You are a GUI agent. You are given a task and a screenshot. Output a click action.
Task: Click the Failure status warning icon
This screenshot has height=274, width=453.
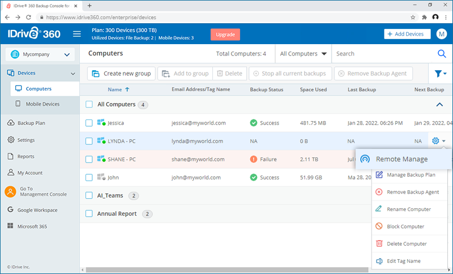click(253, 159)
